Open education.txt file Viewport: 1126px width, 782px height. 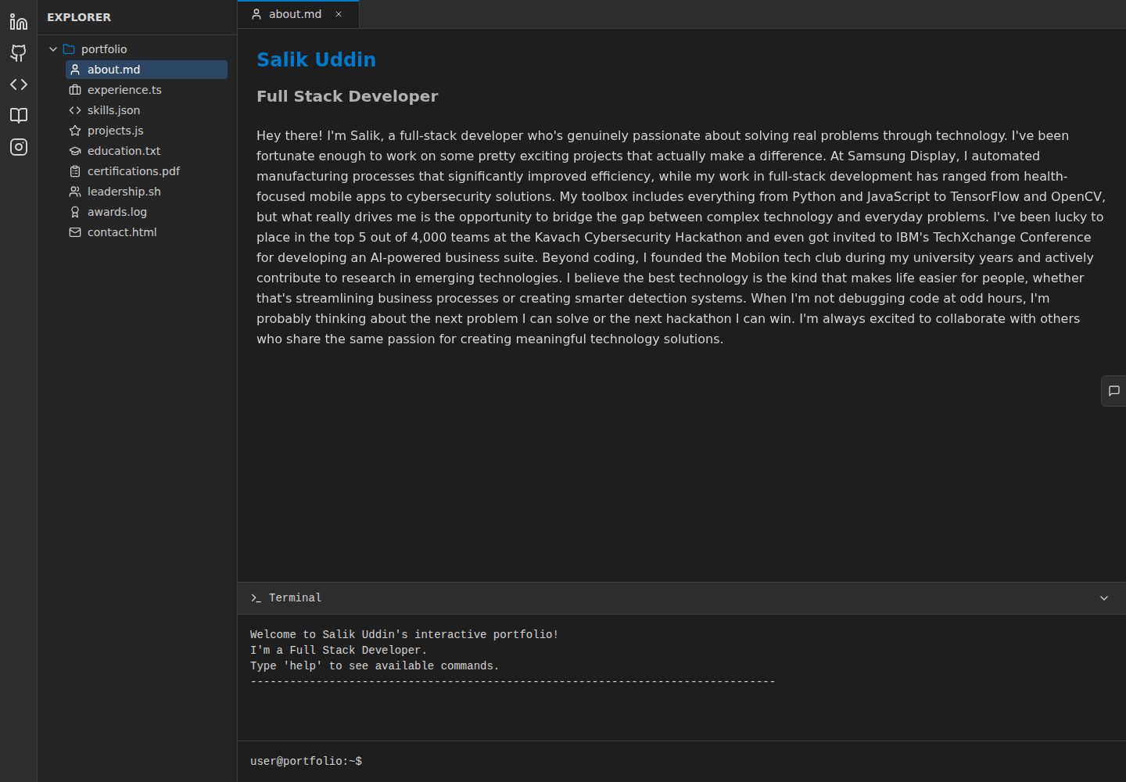146,151
